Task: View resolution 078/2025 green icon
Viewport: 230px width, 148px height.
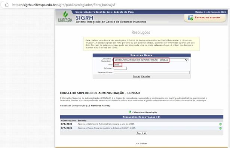Action: pyautogui.click(x=220, y=124)
